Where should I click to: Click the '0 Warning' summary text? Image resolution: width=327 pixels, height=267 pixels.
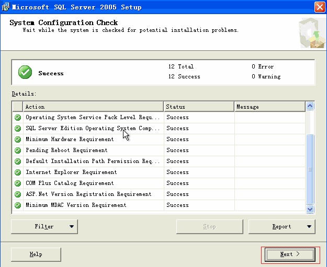(x=266, y=77)
